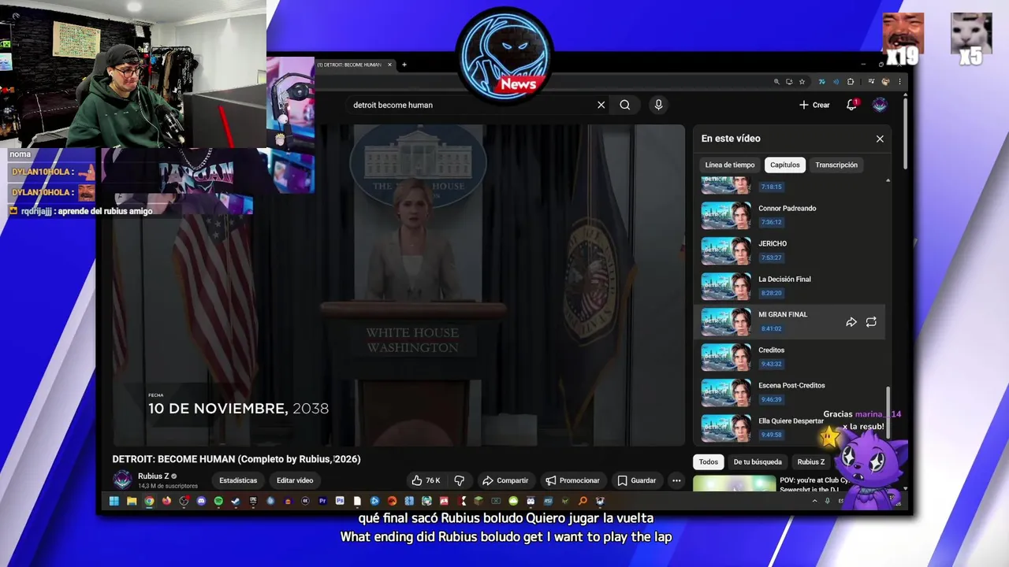Open File Explorer from the taskbar
Viewport: 1009px width, 567px height.
[x=132, y=501]
